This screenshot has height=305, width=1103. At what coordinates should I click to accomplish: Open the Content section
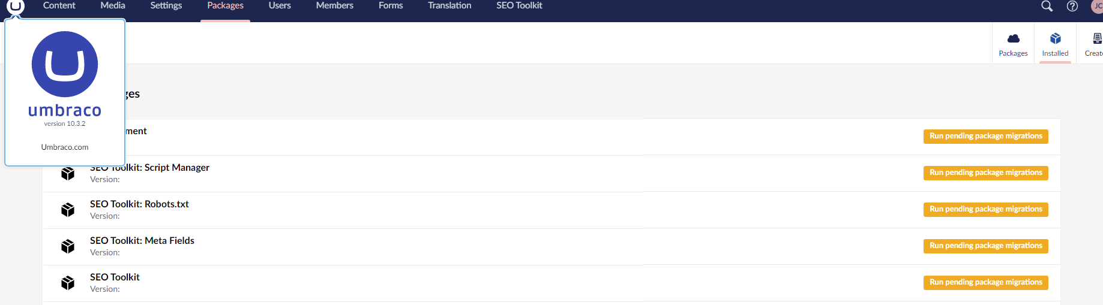(59, 5)
